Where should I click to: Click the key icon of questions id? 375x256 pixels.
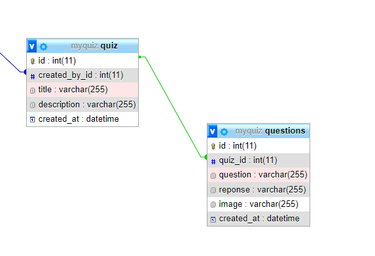(213, 146)
